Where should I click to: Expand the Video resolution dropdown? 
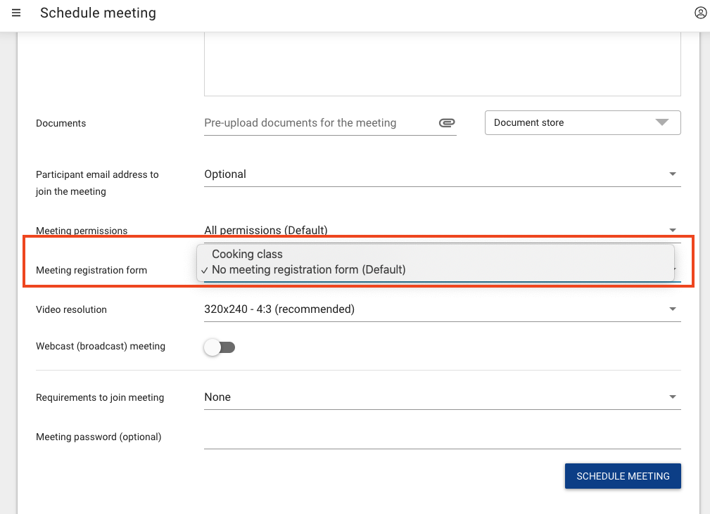[x=443, y=309]
